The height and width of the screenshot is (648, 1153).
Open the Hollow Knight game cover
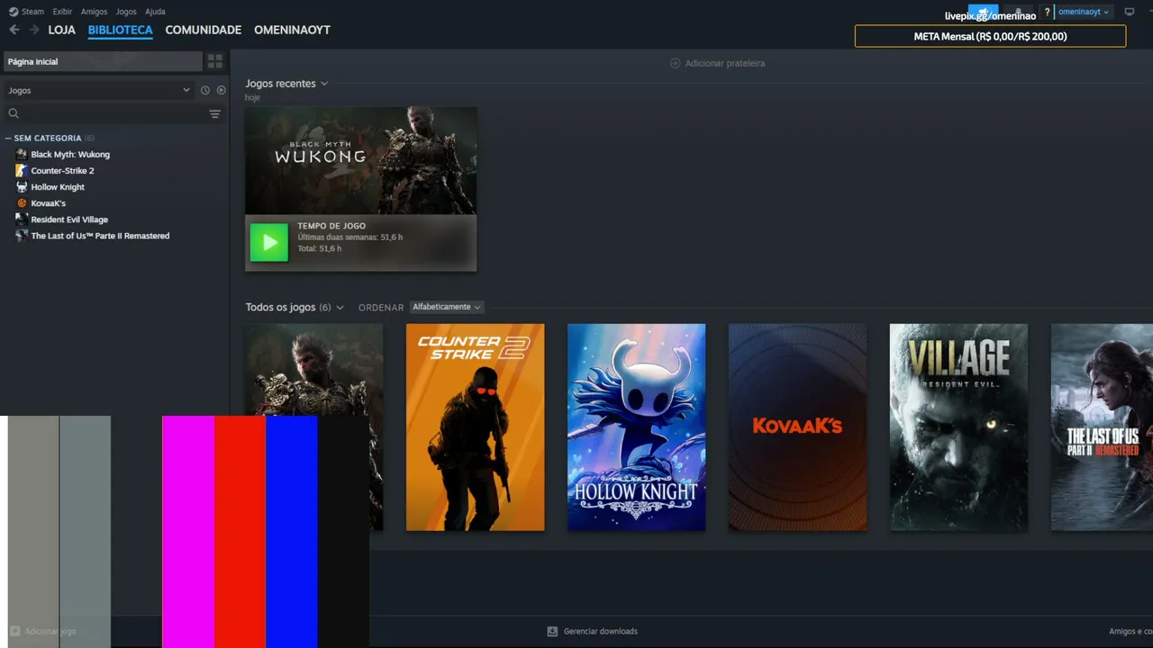[x=637, y=427]
